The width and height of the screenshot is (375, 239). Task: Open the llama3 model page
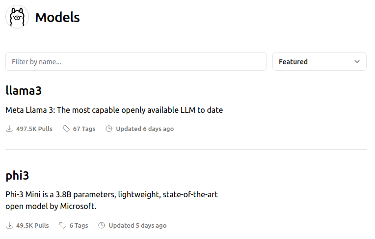24,91
